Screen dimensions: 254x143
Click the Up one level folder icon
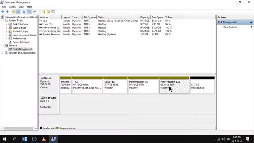point(13,12)
